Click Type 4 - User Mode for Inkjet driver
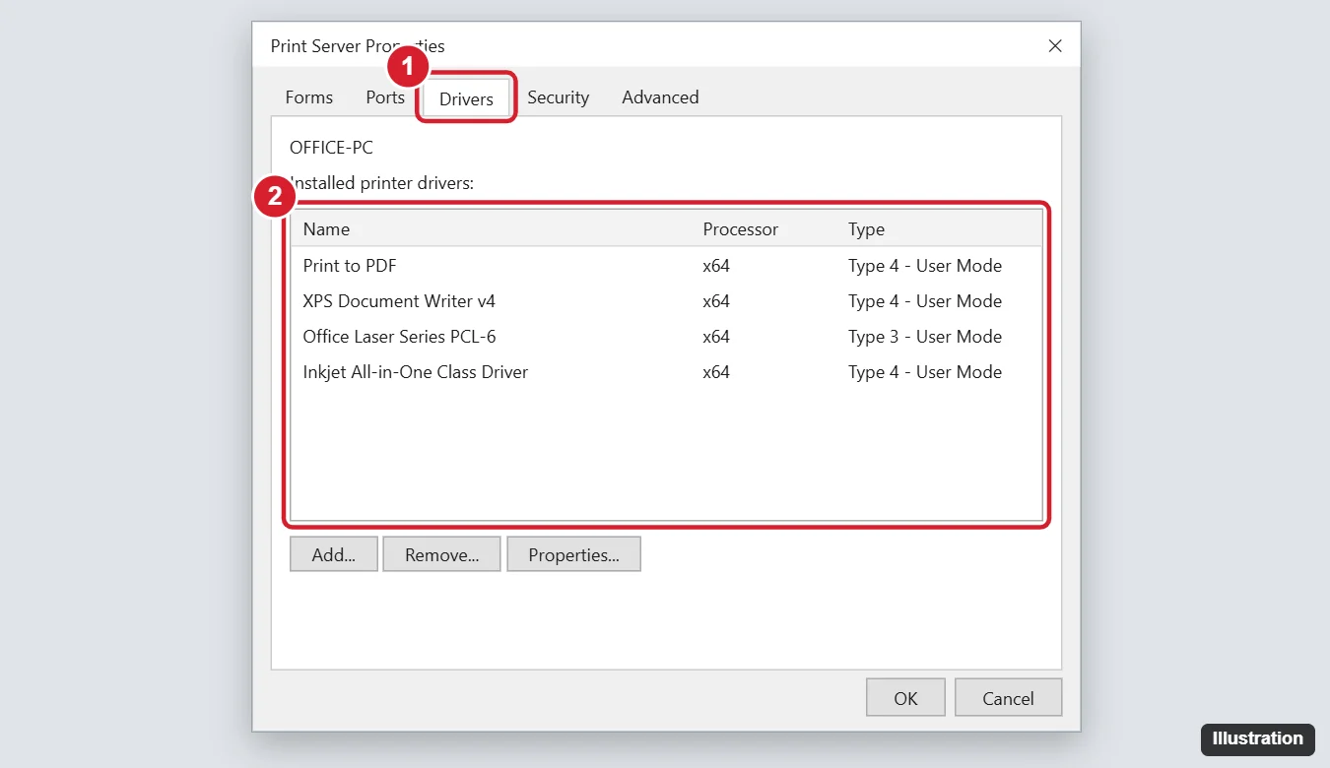The height and width of the screenshot is (768, 1330). click(x=925, y=372)
